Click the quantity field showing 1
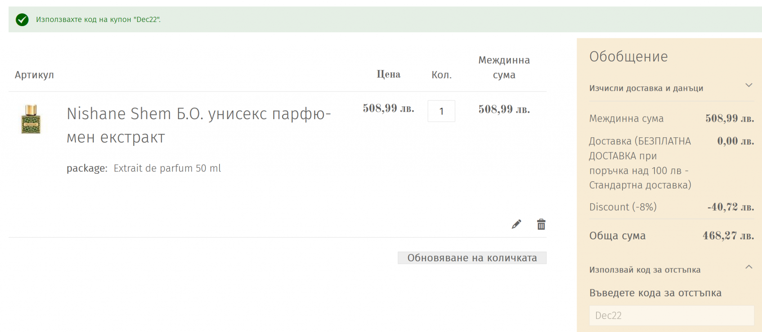The height and width of the screenshot is (332, 762). (x=441, y=111)
